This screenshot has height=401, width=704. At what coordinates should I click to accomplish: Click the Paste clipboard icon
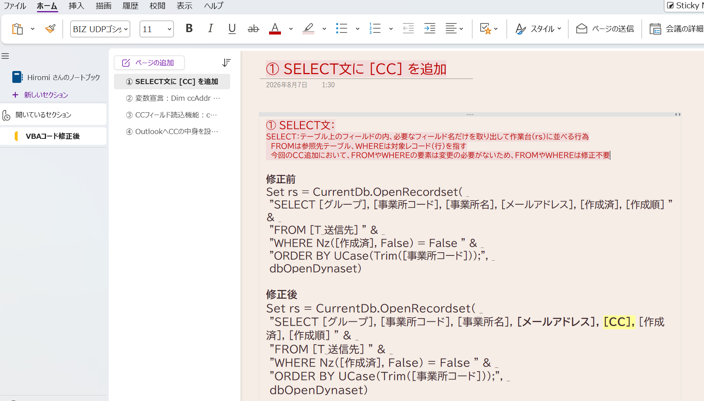(x=17, y=29)
